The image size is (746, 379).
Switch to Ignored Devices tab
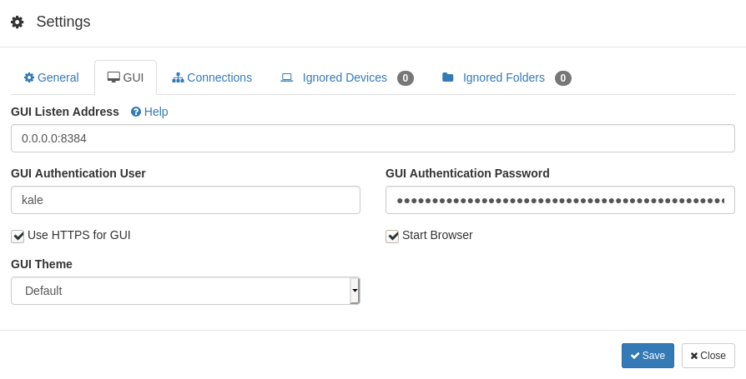point(346,77)
